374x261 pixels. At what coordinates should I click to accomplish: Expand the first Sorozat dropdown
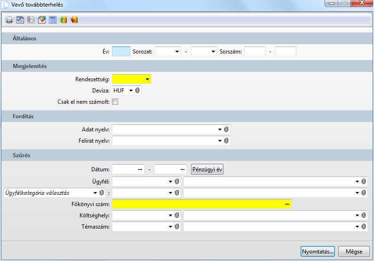click(177, 52)
